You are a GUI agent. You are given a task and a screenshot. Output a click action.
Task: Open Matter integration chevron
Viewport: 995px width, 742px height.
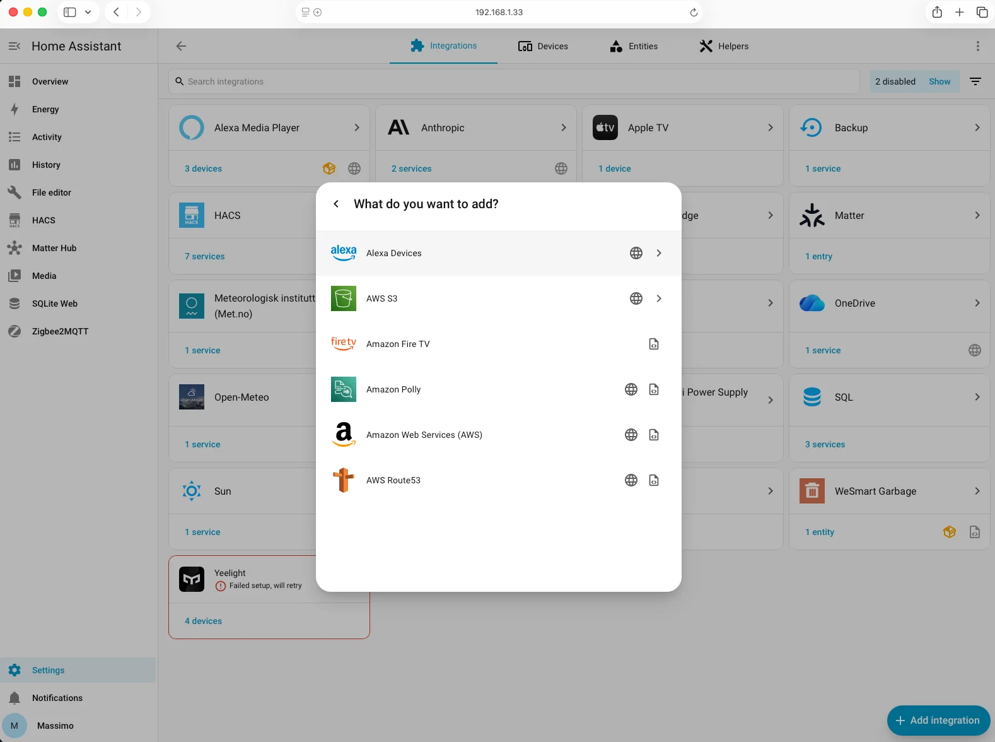click(977, 215)
